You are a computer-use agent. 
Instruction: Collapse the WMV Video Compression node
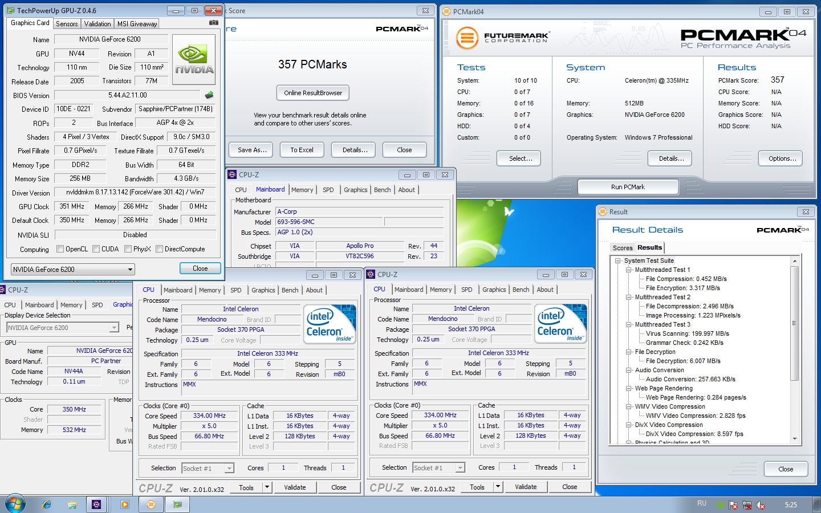click(629, 406)
